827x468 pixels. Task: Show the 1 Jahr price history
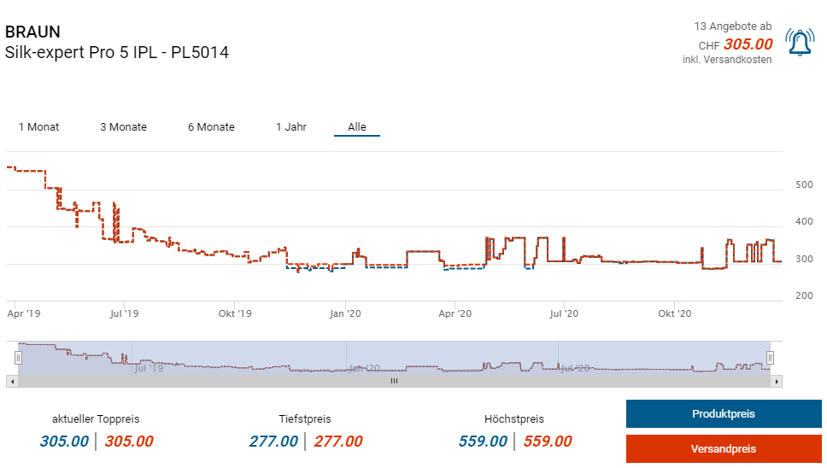(291, 127)
